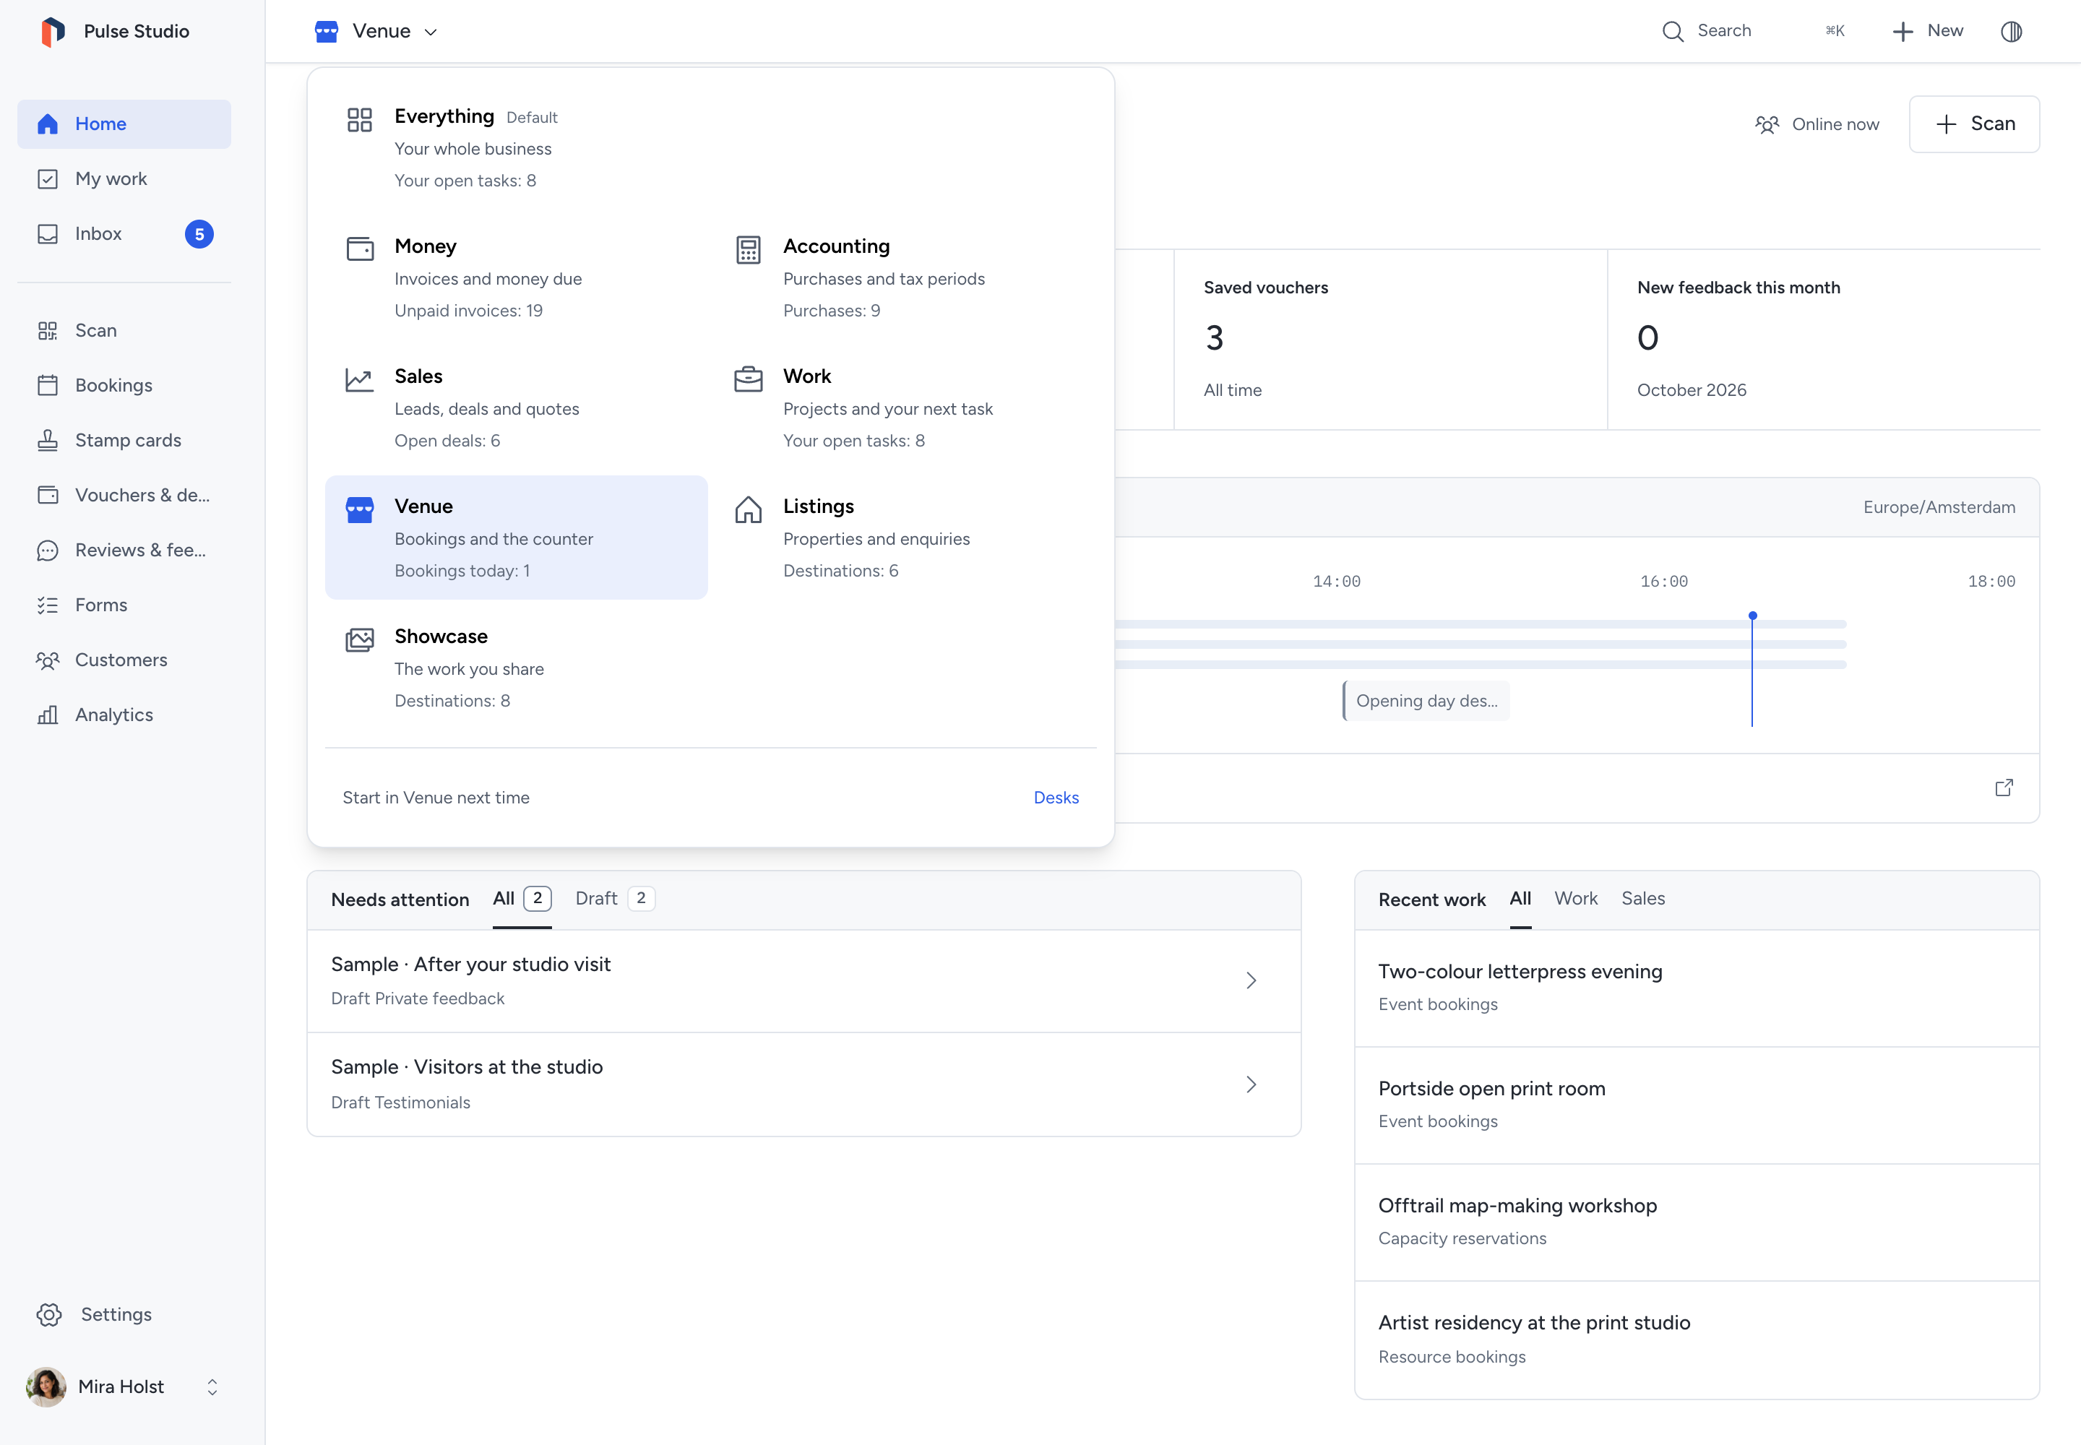Show Online now people indicator
This screenshot has width=2081, height=1445.
tap(1817, 124)
